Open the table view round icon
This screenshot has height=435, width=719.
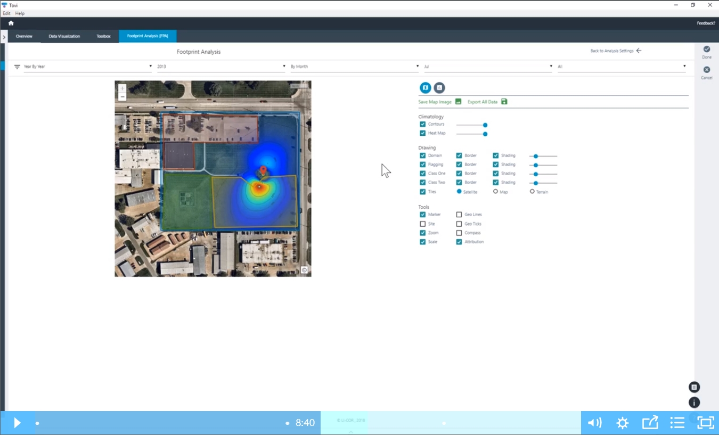pyautogui.click(x=439, y=88)
